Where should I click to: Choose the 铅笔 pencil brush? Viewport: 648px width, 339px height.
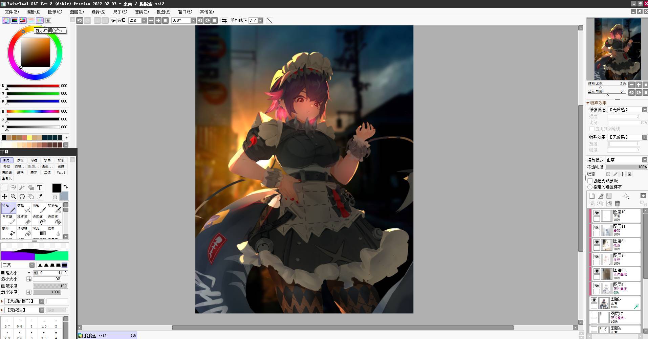point(8,208)
